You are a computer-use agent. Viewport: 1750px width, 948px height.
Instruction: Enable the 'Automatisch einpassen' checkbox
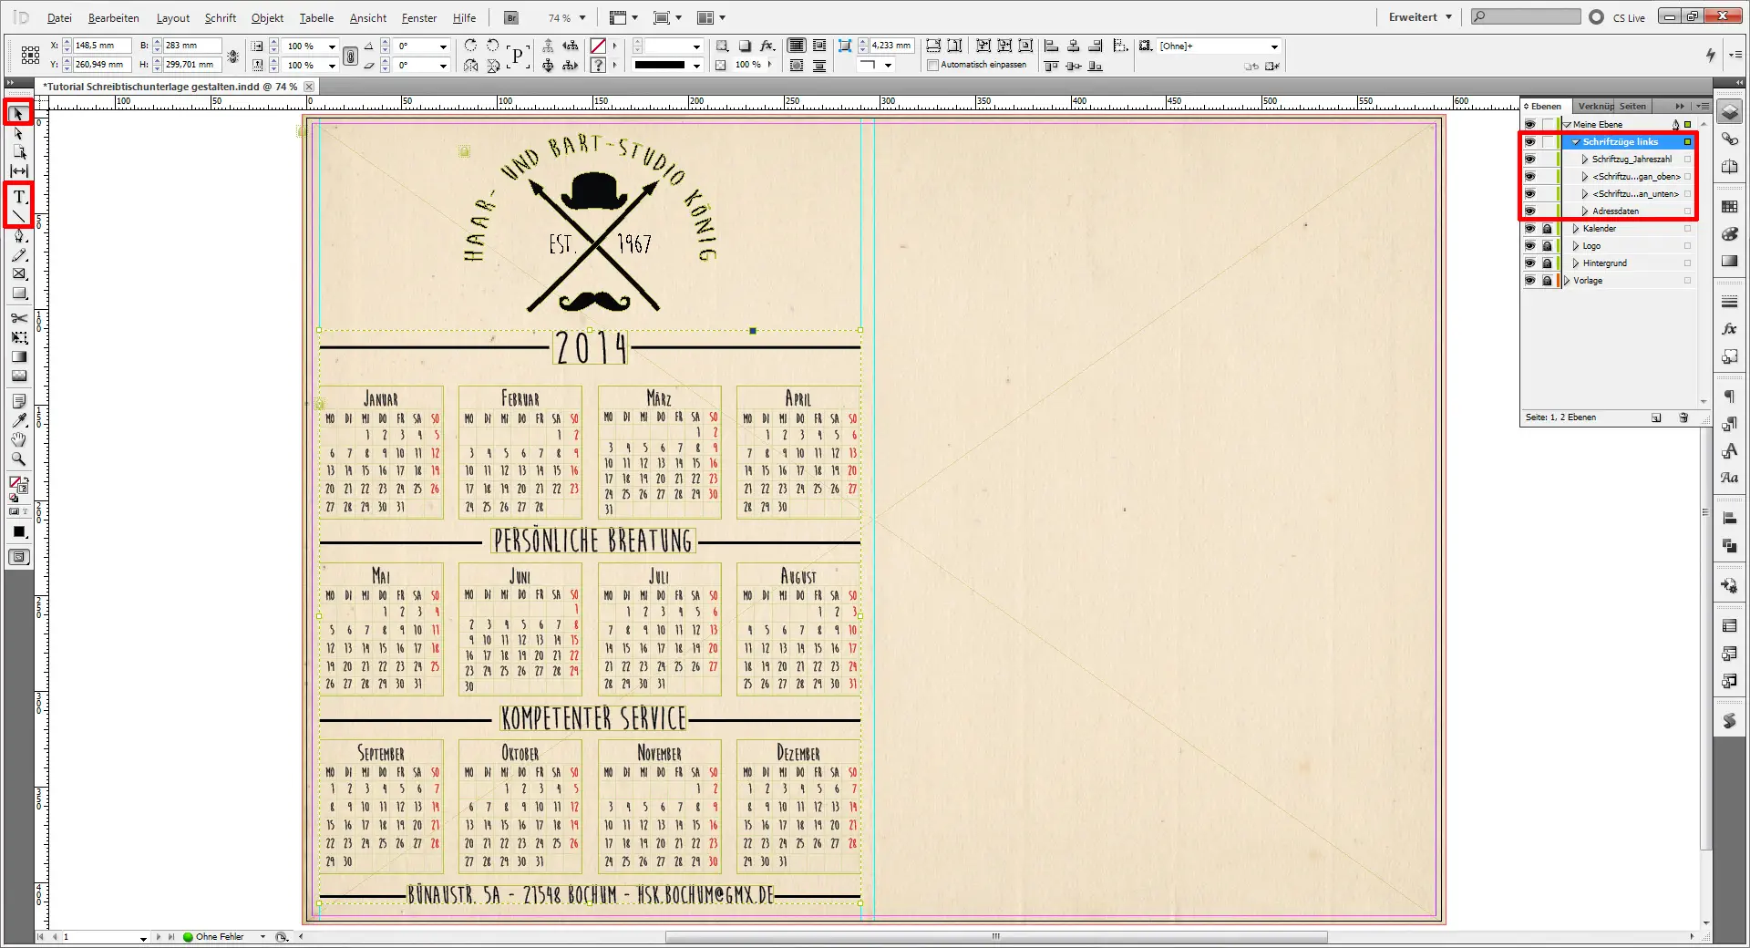932,66
